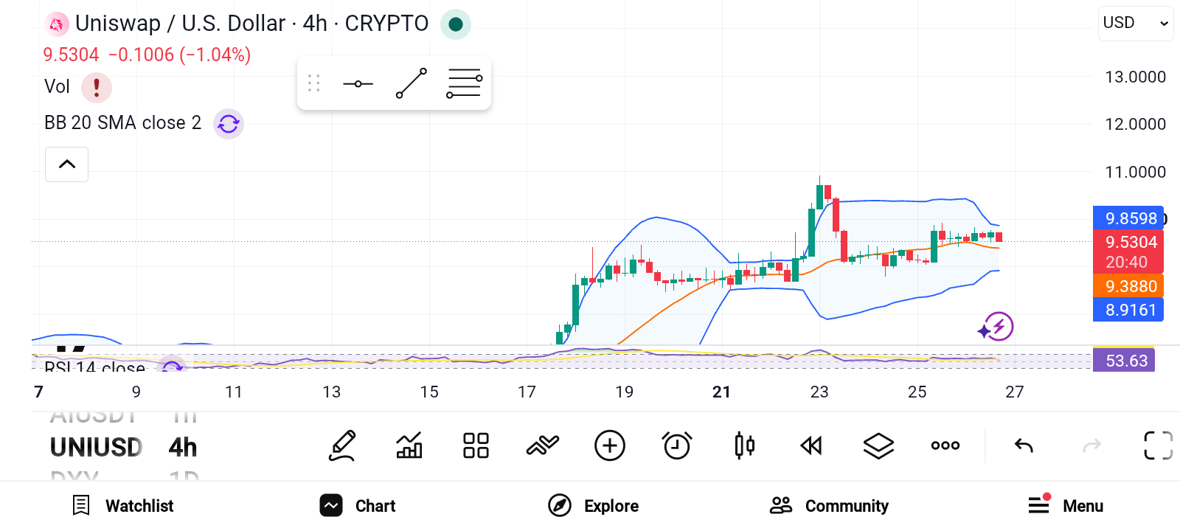1180x531 pixels.
Task: Click the BB 20 SMA close 2 legend
Action: coord(122,123)
